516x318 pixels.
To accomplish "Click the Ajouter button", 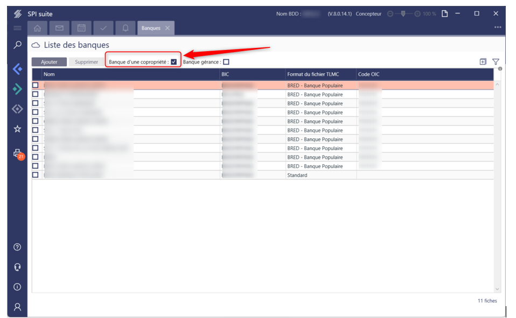I will click(49, 62).
